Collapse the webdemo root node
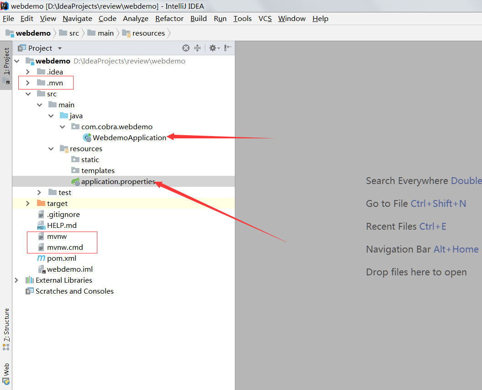482x390 pixels. tap(17, 61)
